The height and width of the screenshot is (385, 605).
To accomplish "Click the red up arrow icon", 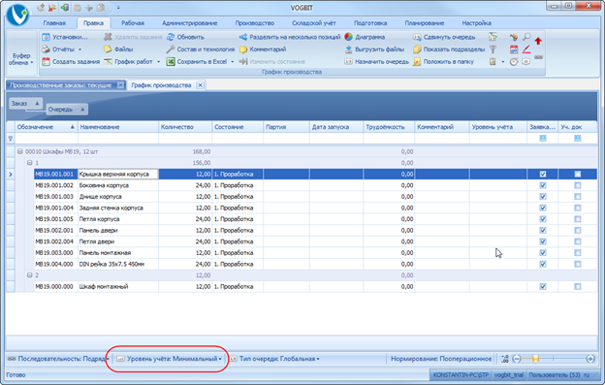I will tap(538, 41).
